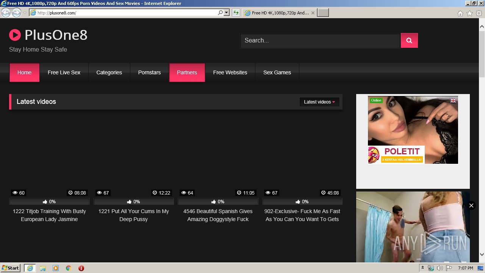Expand the Latest videos sort dropdown
This screenshot has height=273, width=485.
[x=319, y=102]
